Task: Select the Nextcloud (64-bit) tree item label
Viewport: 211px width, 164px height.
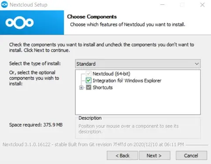Action: [112, 74]
